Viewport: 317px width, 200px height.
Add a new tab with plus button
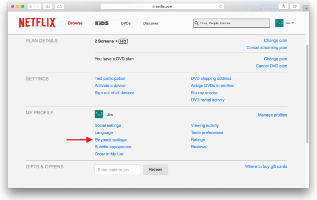tap(306, 8)
